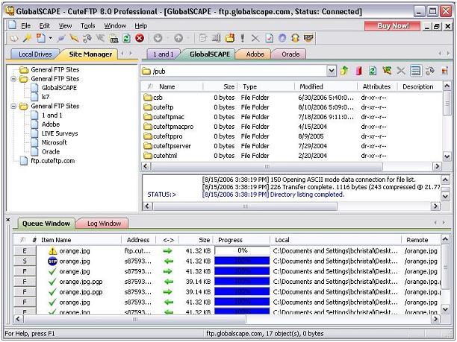Open the Tools menu
Screen dimensions: 457x342
click(x=88, y=25)
